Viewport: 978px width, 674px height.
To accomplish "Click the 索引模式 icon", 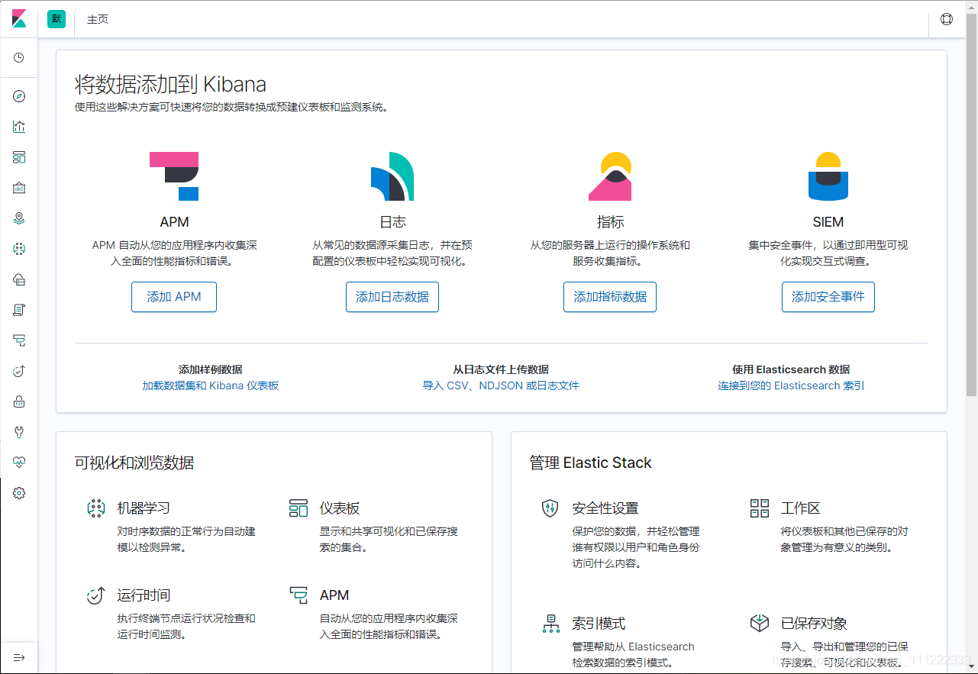I will click(x=550, y=624).
